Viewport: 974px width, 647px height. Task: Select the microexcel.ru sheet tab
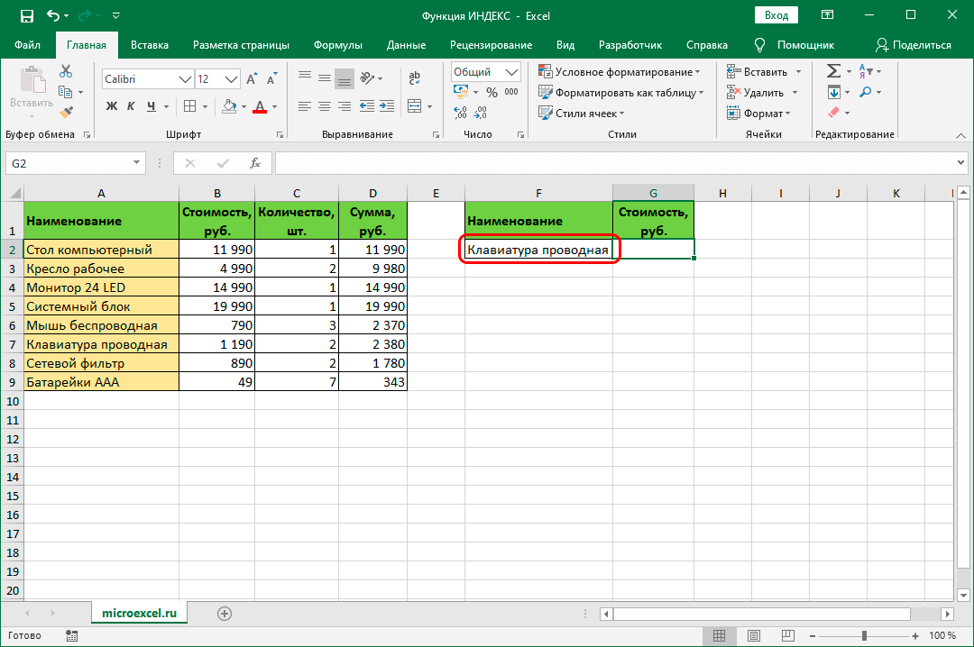click(x=139, y=613)
